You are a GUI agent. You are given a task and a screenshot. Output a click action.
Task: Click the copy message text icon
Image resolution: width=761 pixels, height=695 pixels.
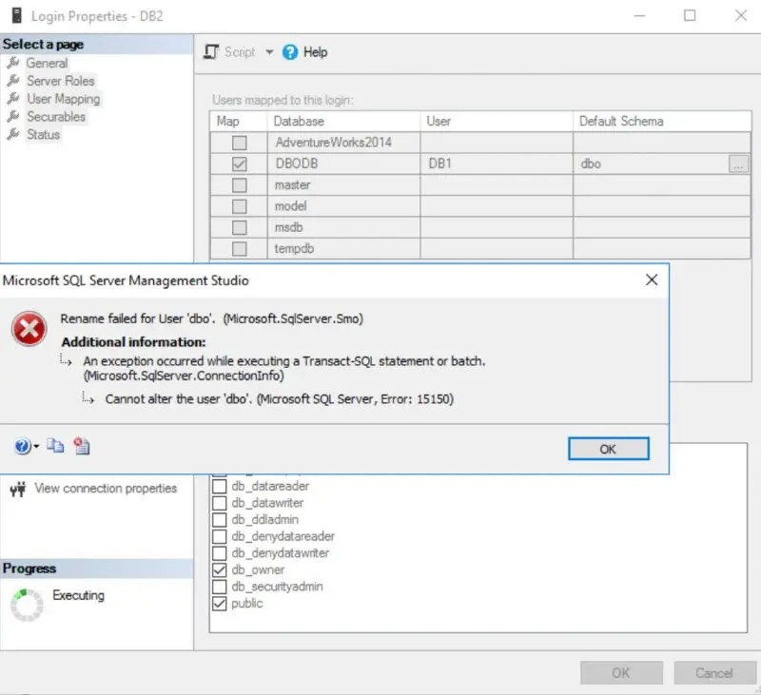click(55, 445)
